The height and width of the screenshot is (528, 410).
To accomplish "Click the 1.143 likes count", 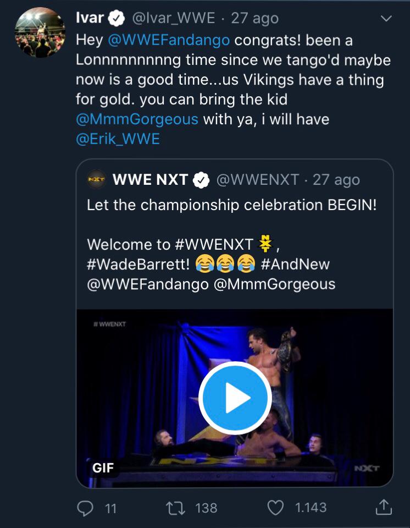I will (311, 508).
